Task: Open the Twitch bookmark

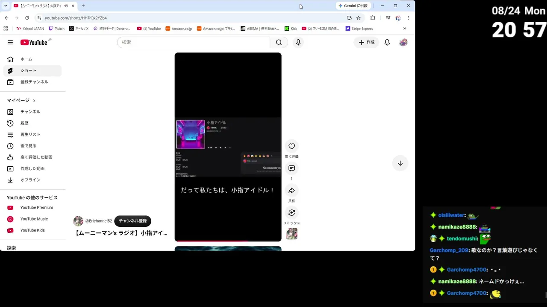Action: [x=56, y=29]
